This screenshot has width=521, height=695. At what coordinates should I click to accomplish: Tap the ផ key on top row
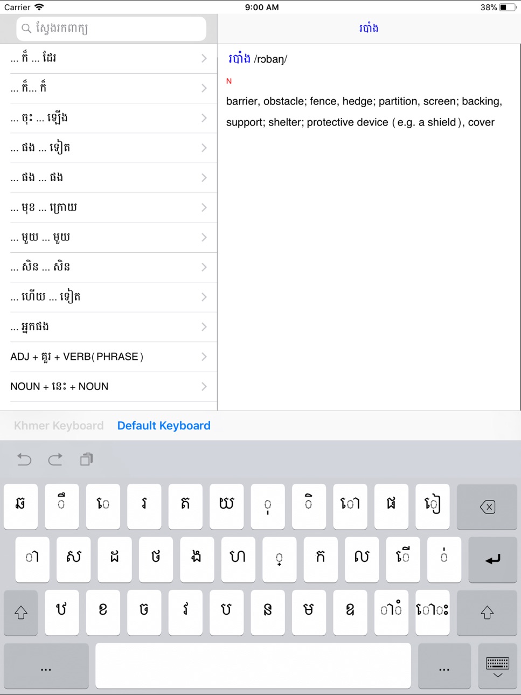pyautogui.click(x=391, y=506)
